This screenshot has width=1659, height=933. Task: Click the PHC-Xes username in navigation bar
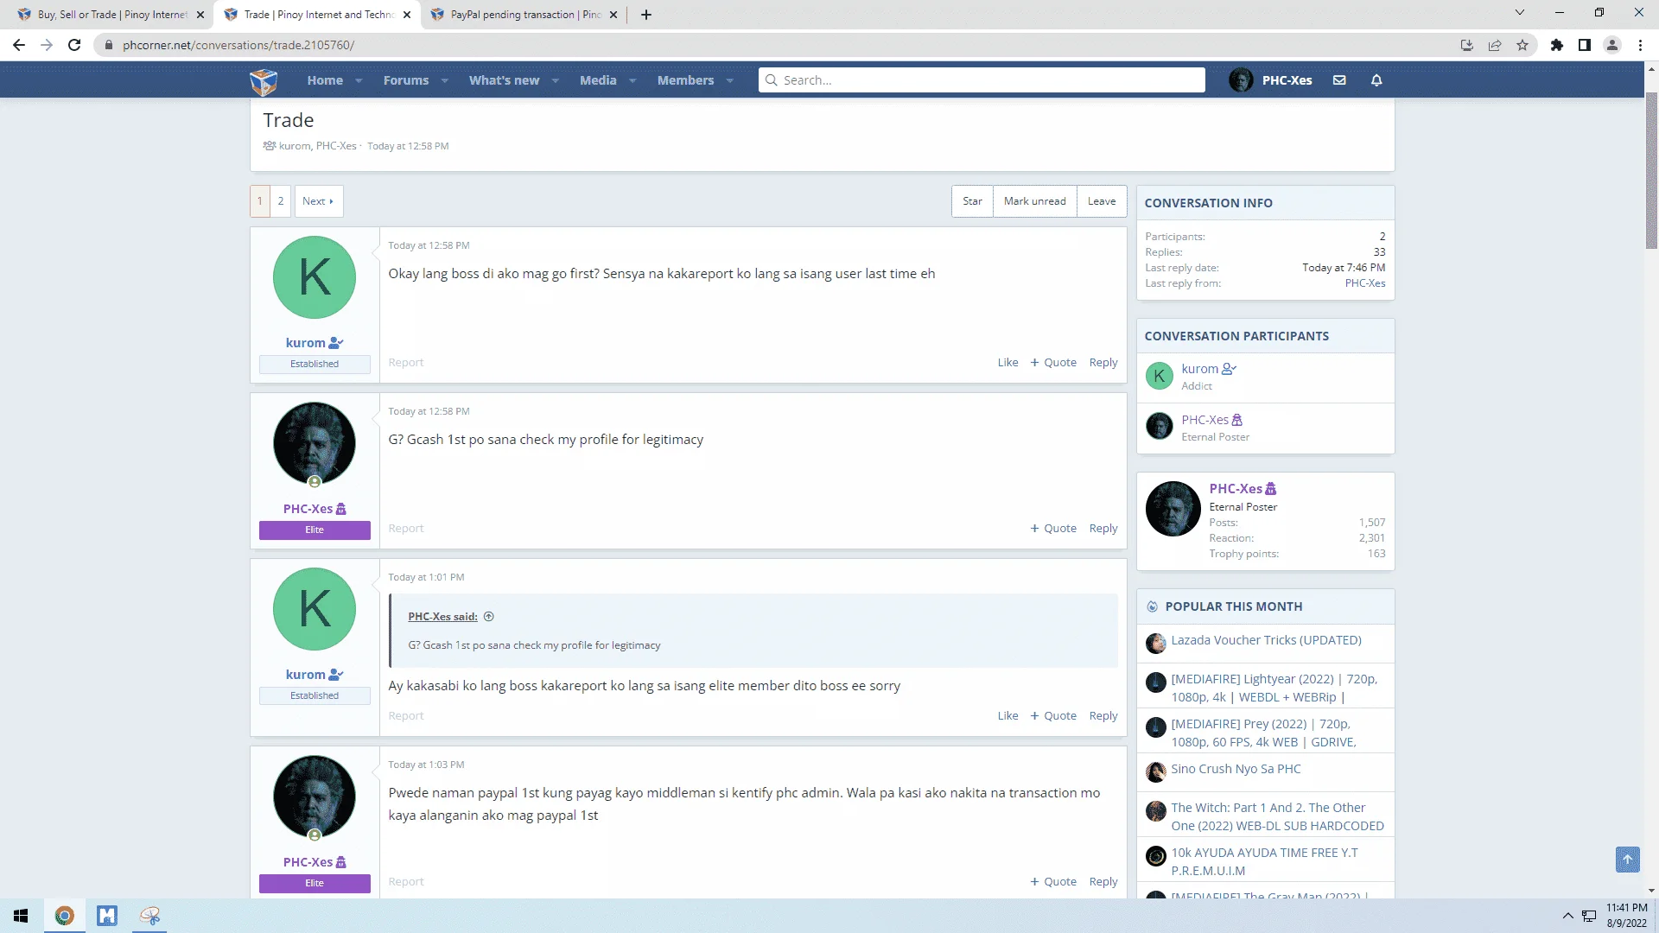[x=1287, y=80]
